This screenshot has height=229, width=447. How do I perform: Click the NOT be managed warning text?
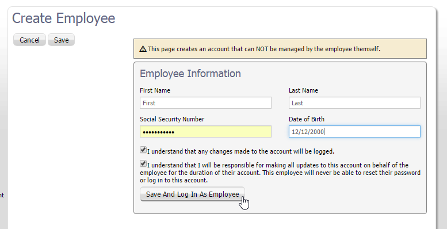click(264, 49)
